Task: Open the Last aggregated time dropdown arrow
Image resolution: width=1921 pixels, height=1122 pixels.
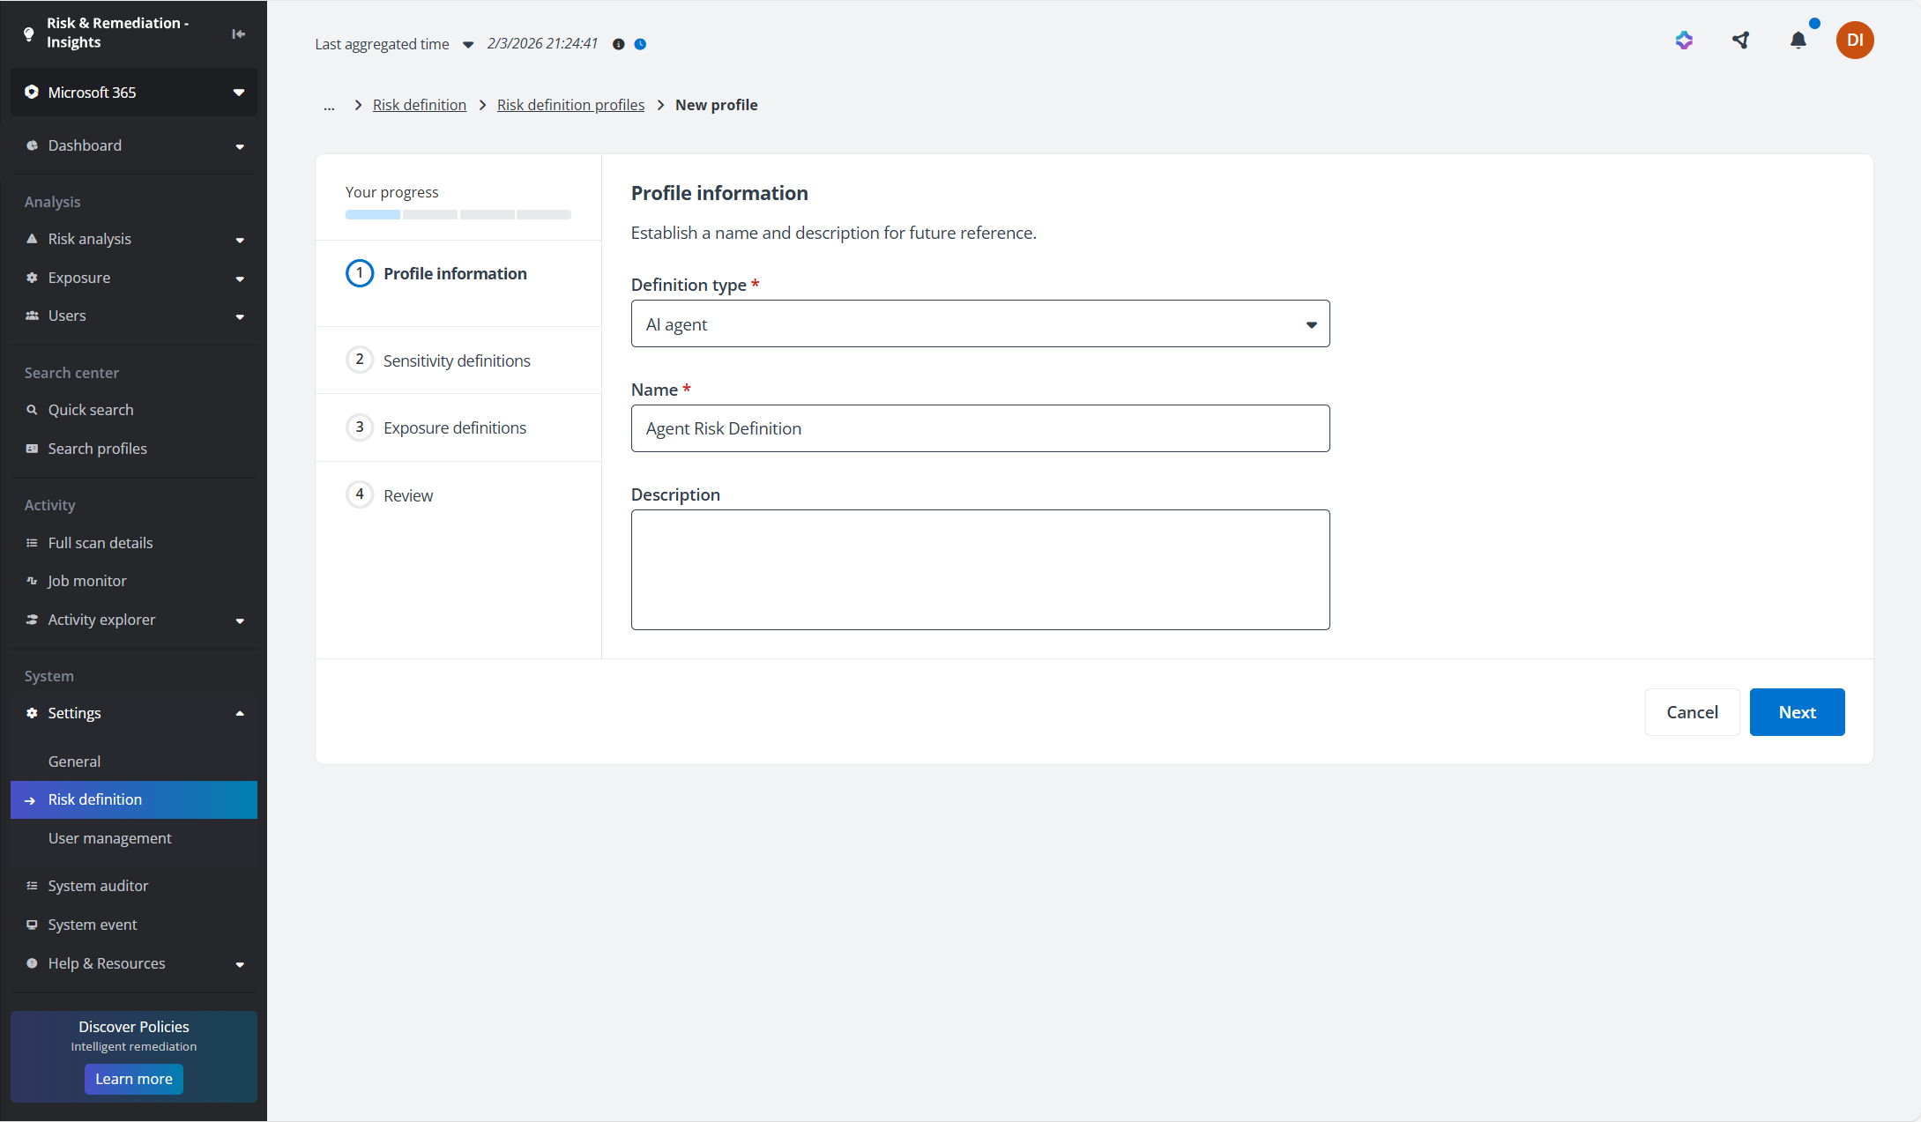Action: coord(468,45)
